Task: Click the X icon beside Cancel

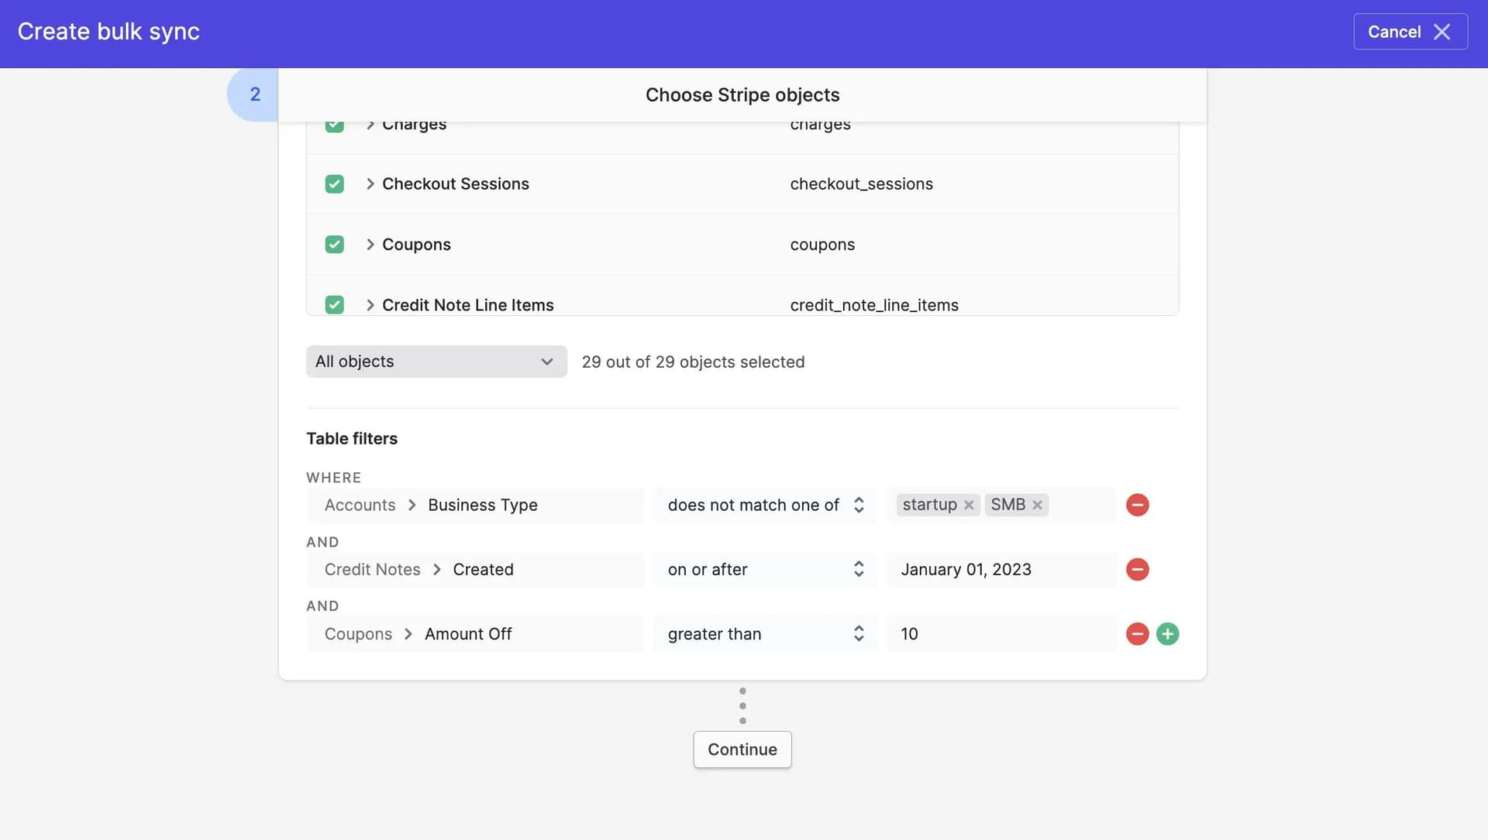Action: [1441, 32]
